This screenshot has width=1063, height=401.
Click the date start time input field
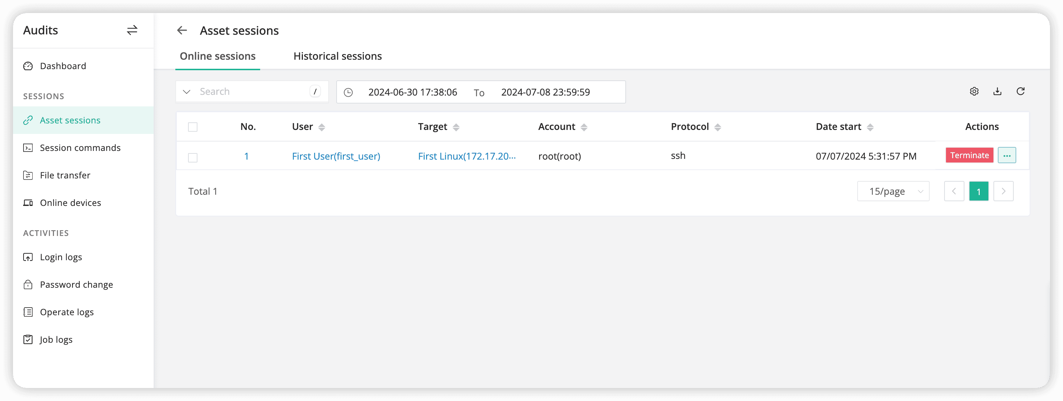(x=412, y=92)
